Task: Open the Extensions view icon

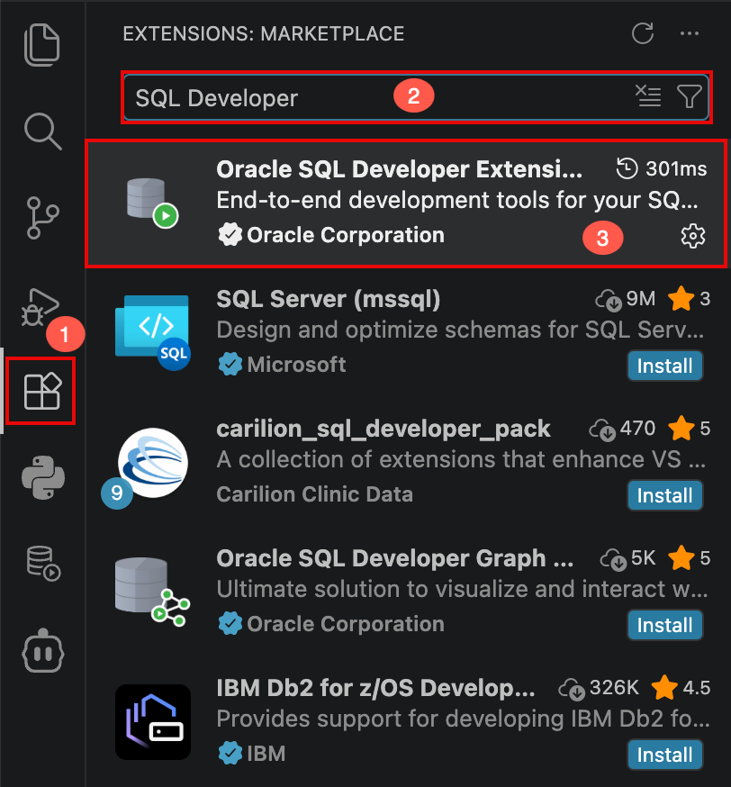Action: pos(42,391)
